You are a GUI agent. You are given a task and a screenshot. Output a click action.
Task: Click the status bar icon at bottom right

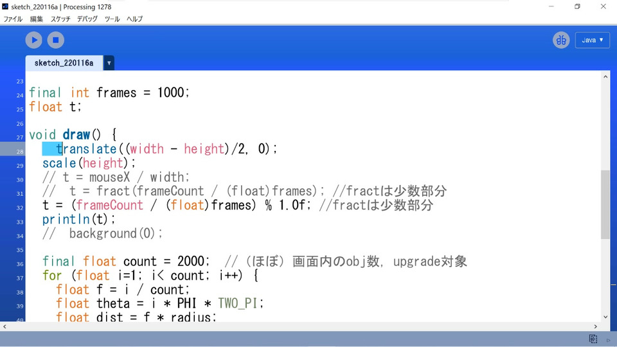[593, 339]
